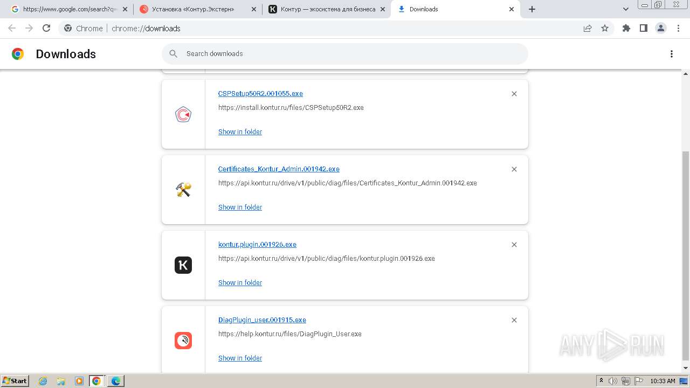Screen dimensions: 690x388
Task: Open Windows Media Player from taskbar
Action: point(79,381)
